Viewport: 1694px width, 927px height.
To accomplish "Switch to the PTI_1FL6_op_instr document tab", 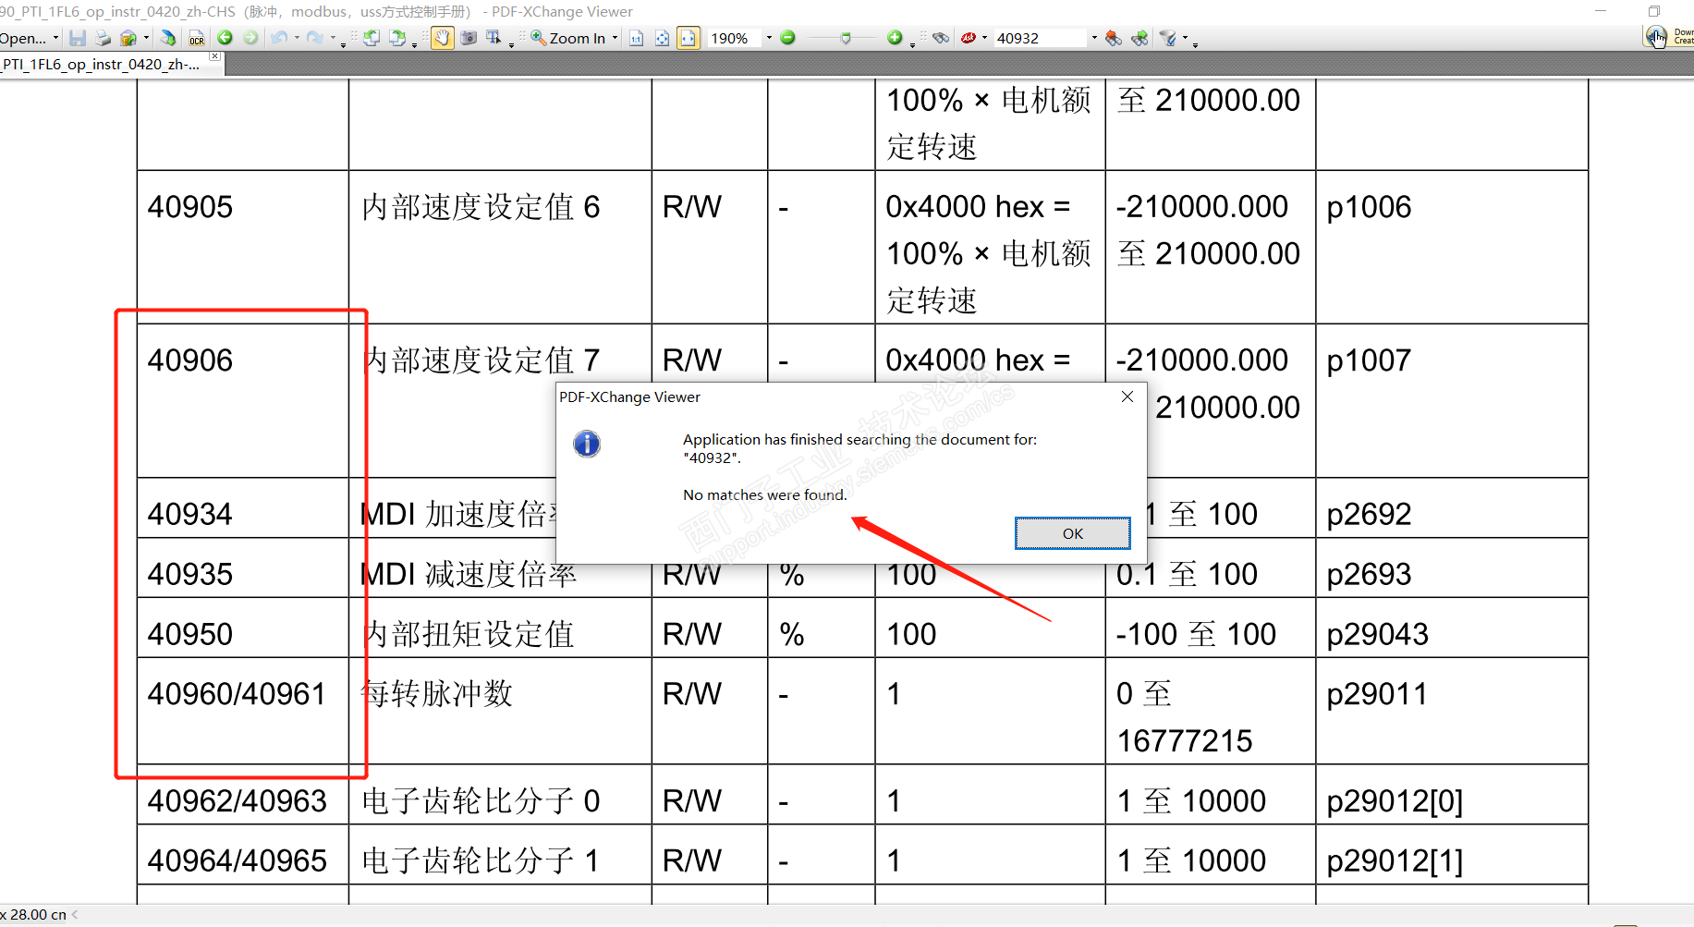I will click(102, 65).
